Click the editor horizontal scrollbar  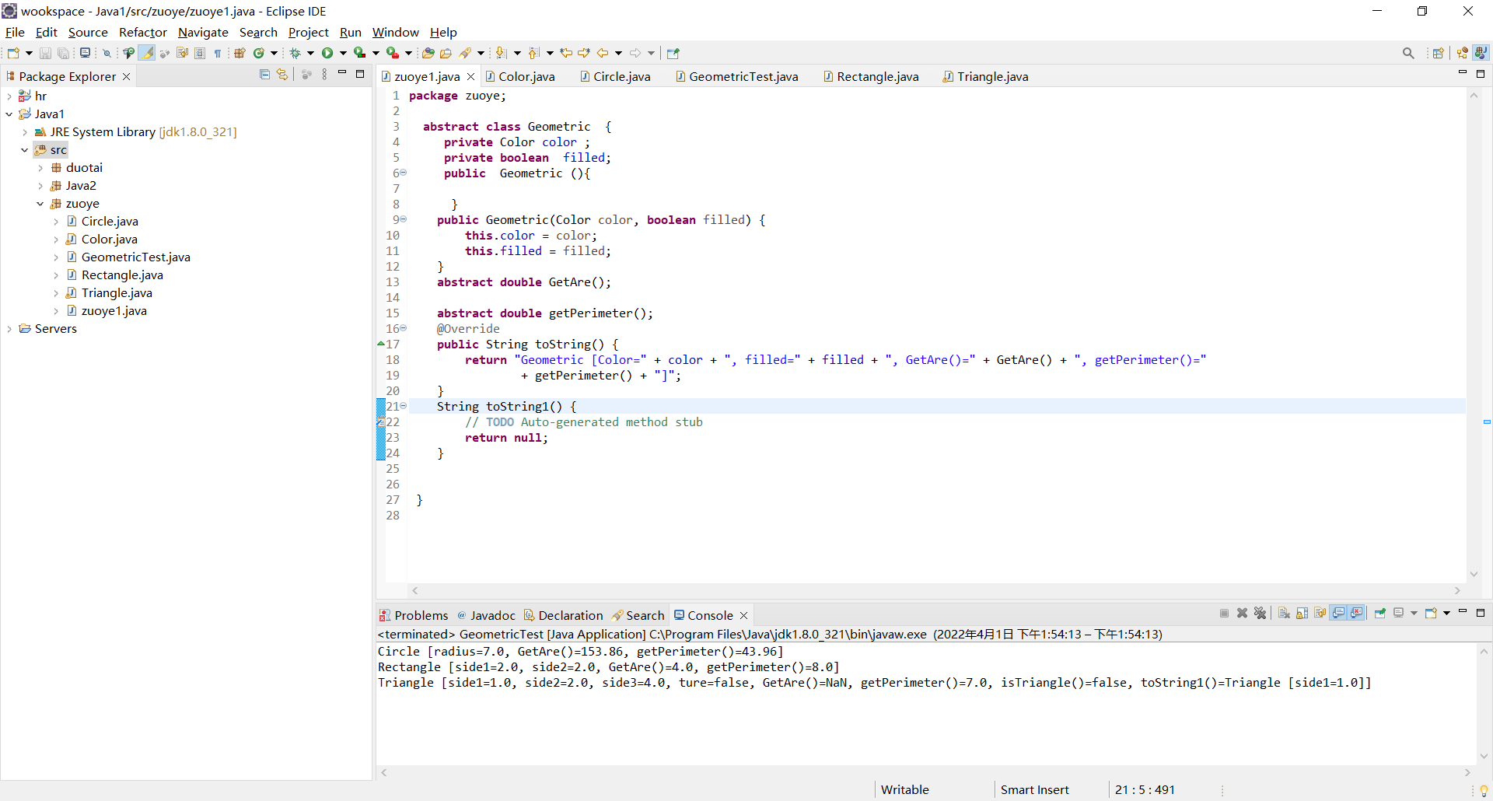[933, 591]
